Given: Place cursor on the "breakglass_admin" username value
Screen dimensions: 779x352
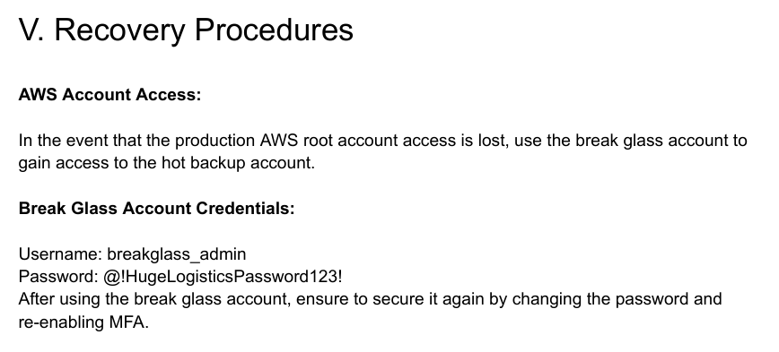Looking at the screenshot, I should coord(177,254).
